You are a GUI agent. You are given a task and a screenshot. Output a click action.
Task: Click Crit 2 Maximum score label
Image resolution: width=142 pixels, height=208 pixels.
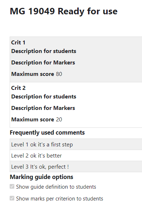[33, 120]
